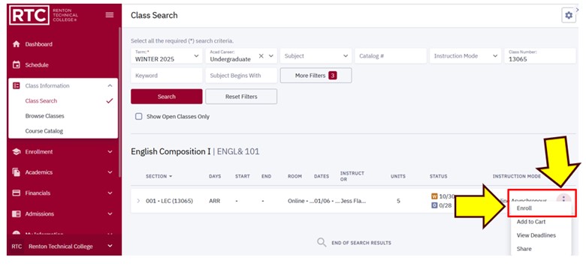The width and height of the screenshot is (586, 272).
Task: Select Browse Classes in sidebar
Action: coord(44,116)
